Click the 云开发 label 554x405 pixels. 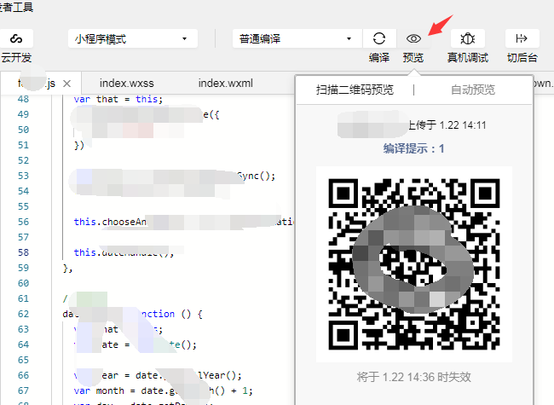[x=16, y=58]
